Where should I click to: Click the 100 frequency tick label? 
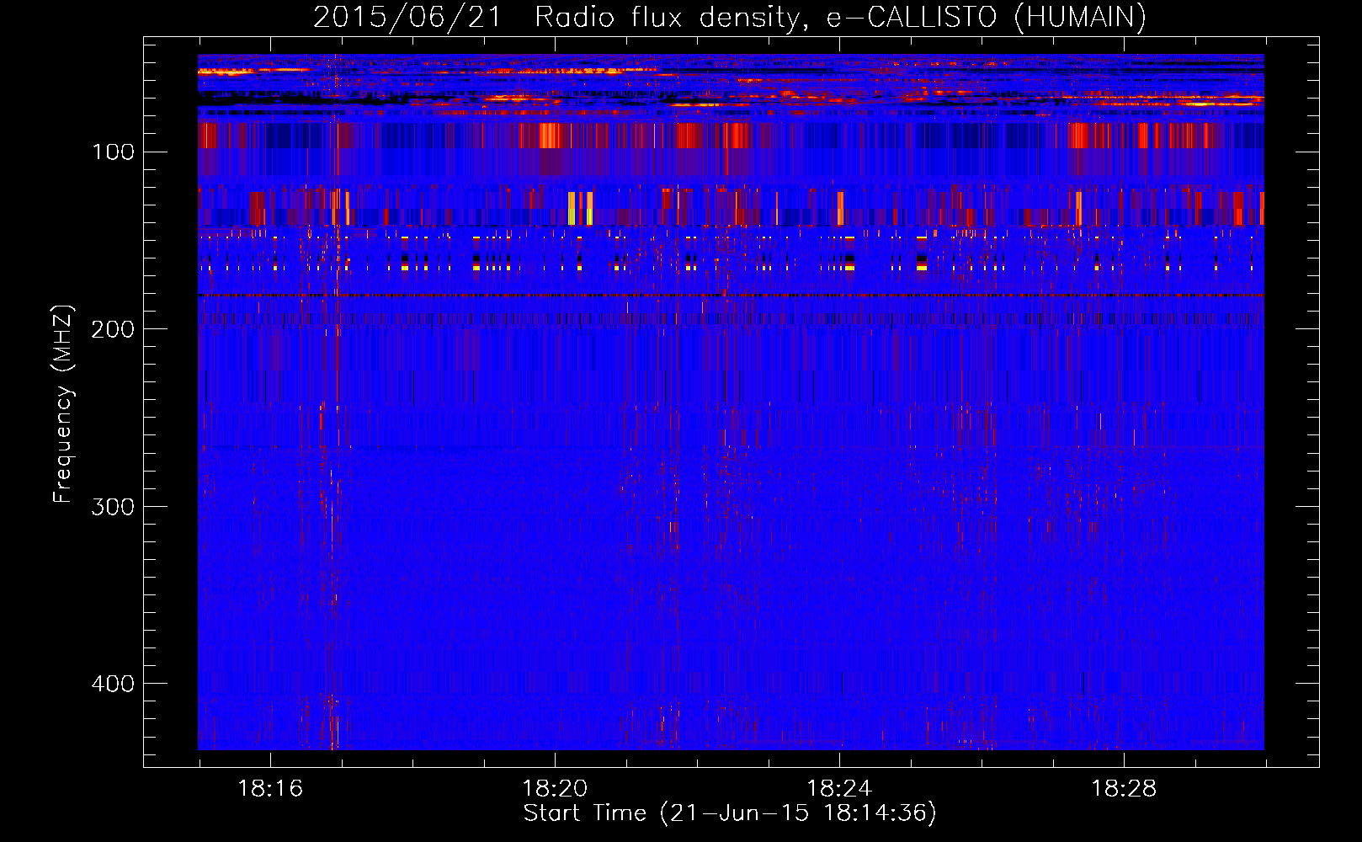pos(114,152)
